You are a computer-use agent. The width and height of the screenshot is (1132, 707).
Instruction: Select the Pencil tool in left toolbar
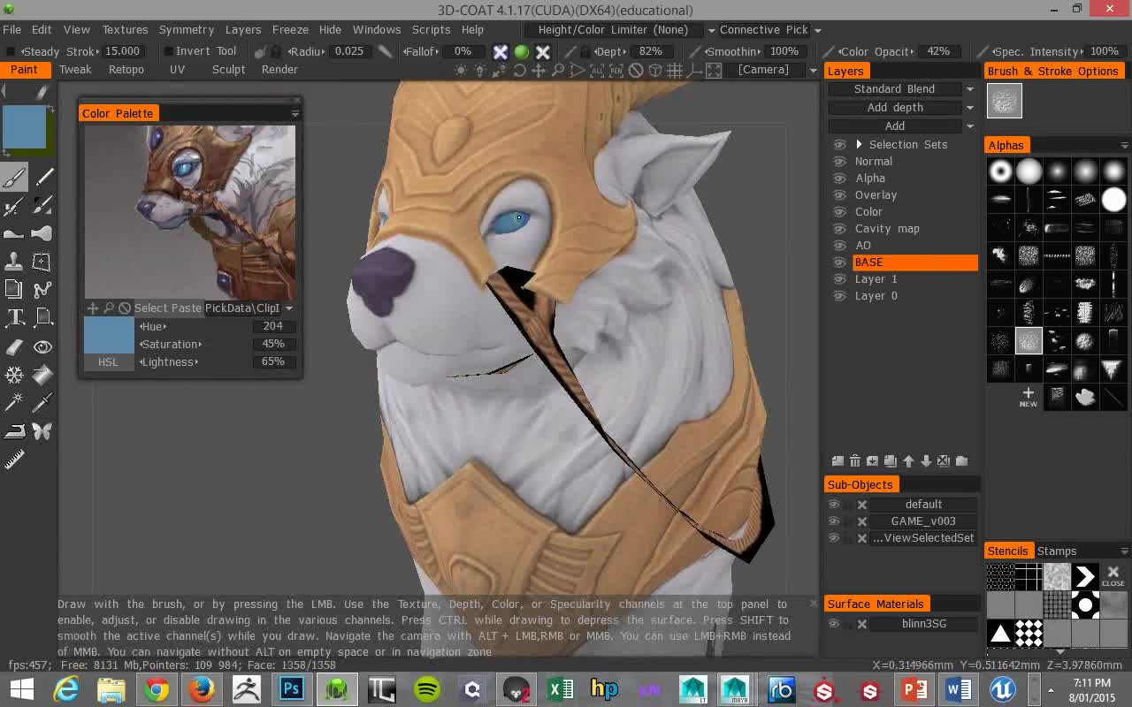(x=42, y=177)
